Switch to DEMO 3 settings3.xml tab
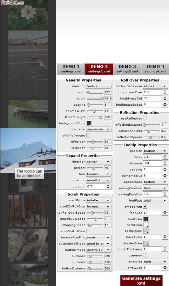The height and width of the screenshot is (286, 169). (x=127, y=69)
